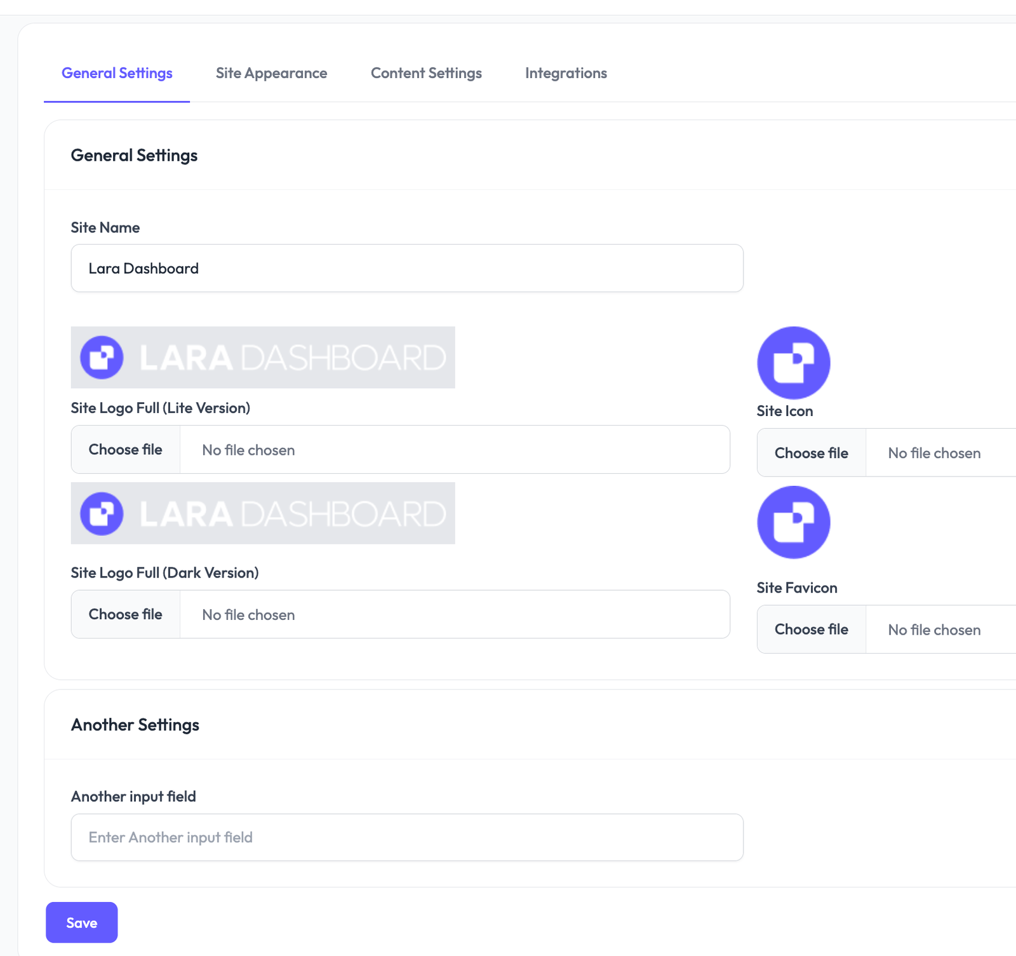Image resolution: width=1016 pixels, height=956 pixels.
Task: Click the 'General Settings' card heading
Action: click(134, 156)
